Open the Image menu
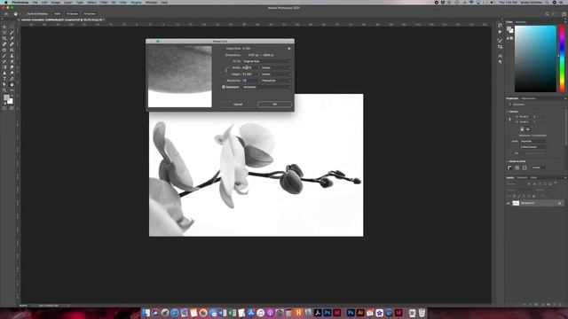 point(55,2)
